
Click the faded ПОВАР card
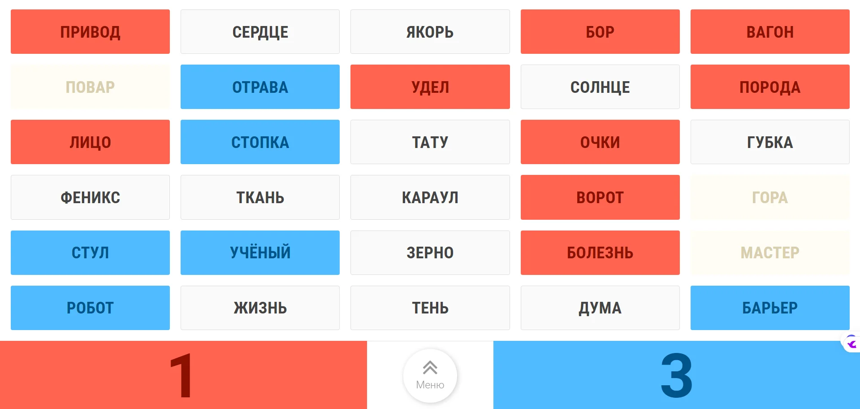point(90,87)
